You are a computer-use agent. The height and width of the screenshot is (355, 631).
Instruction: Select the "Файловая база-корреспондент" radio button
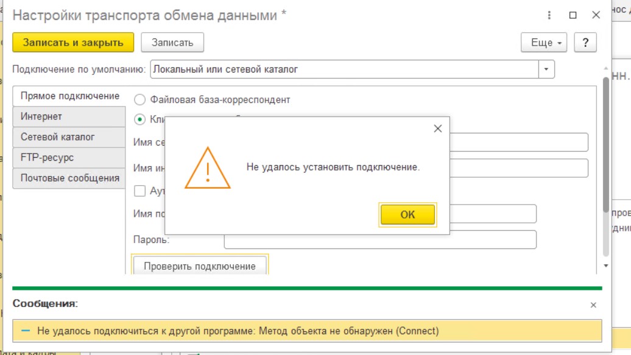(x=139, y=100)
